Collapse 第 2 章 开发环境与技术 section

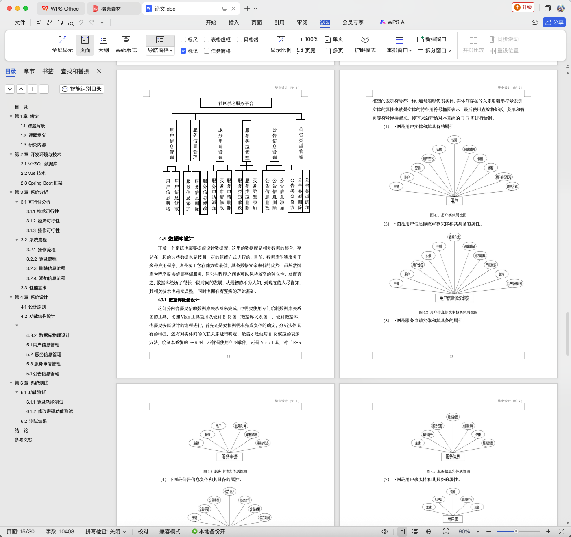11,154
